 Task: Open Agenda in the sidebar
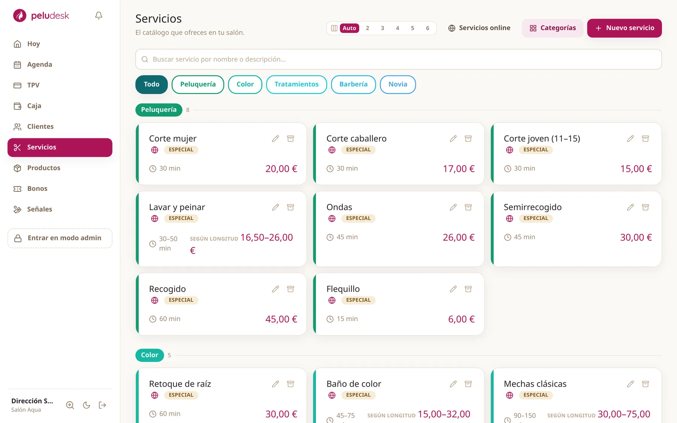click(x=60, y=65)
